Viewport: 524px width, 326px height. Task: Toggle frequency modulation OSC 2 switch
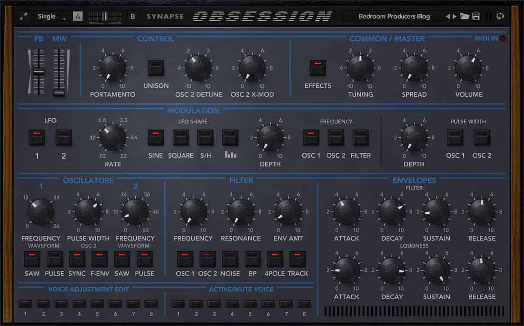pos(336,138)
